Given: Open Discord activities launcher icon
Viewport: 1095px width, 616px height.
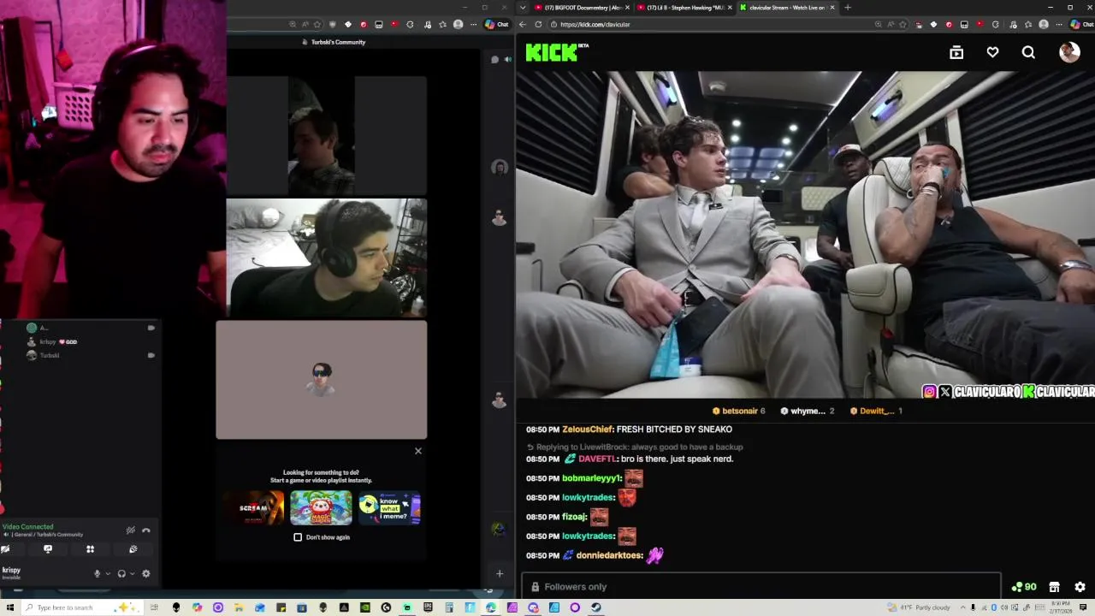Looking at the screenshot, I should coord(90,549).
